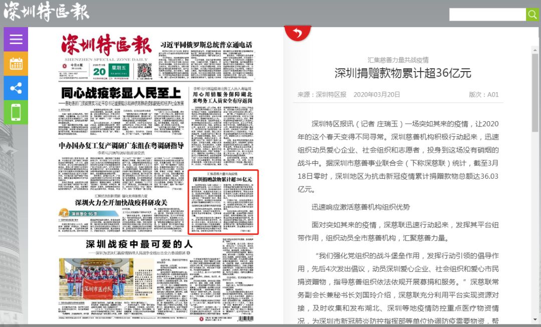This screenshot has height=327, width=541.
Task: Click the red back arrow button
Action: coord(298,33)
